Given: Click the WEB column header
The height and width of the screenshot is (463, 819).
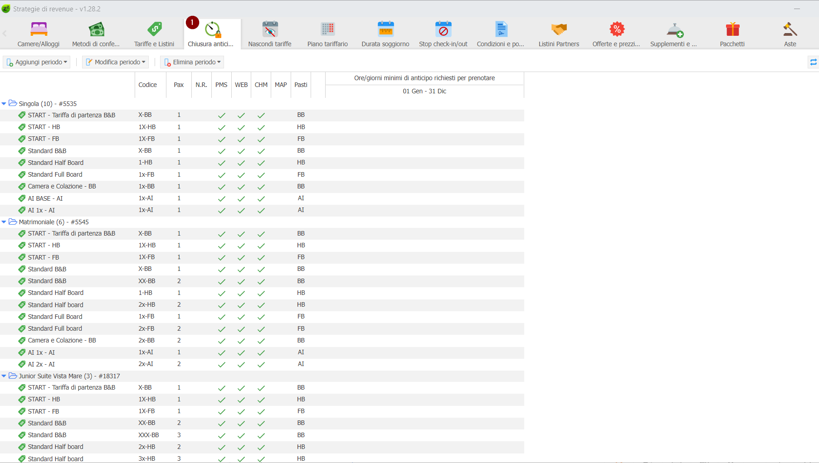Looking at the screenshot, I should [241, 85].
